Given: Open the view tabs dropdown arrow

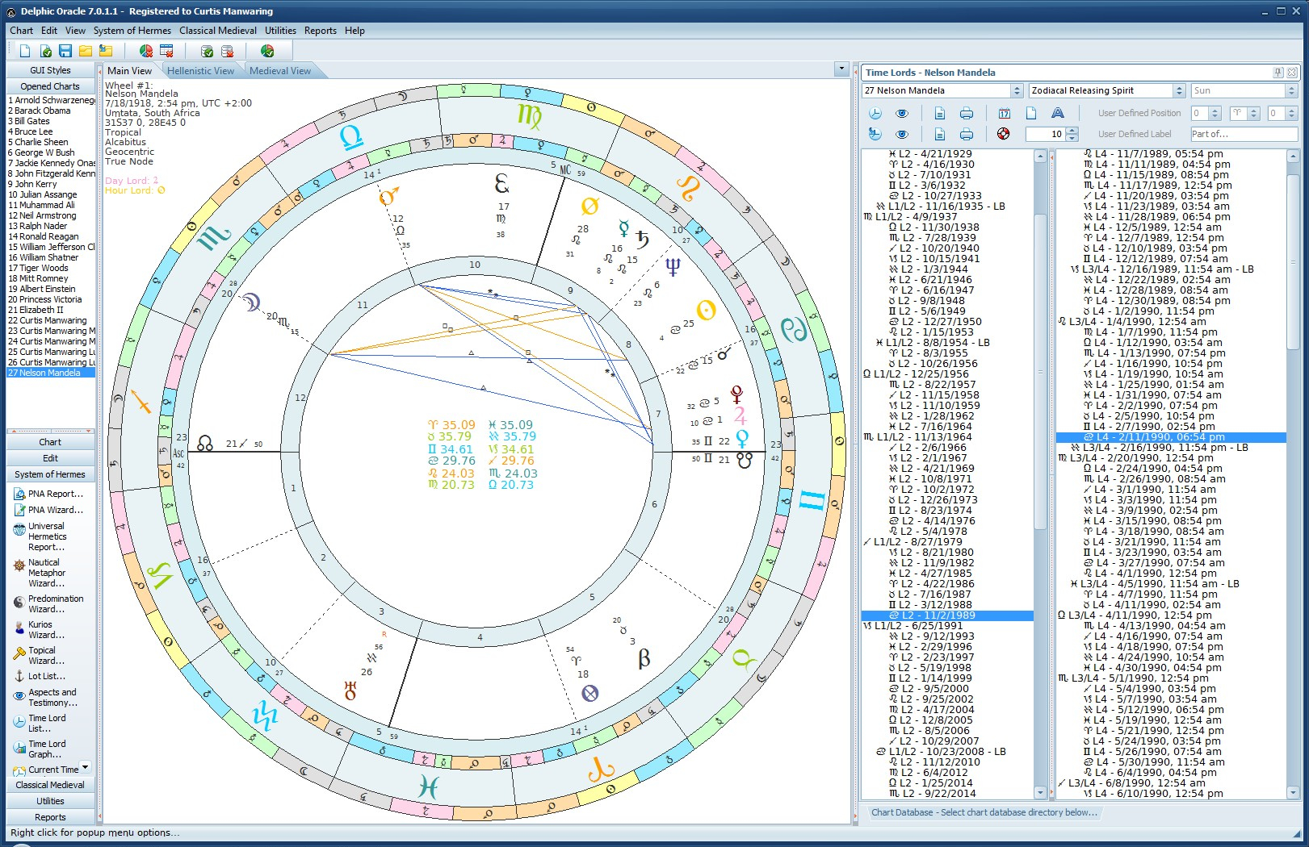Looking at the screenshot, I should tap(841, 69).
